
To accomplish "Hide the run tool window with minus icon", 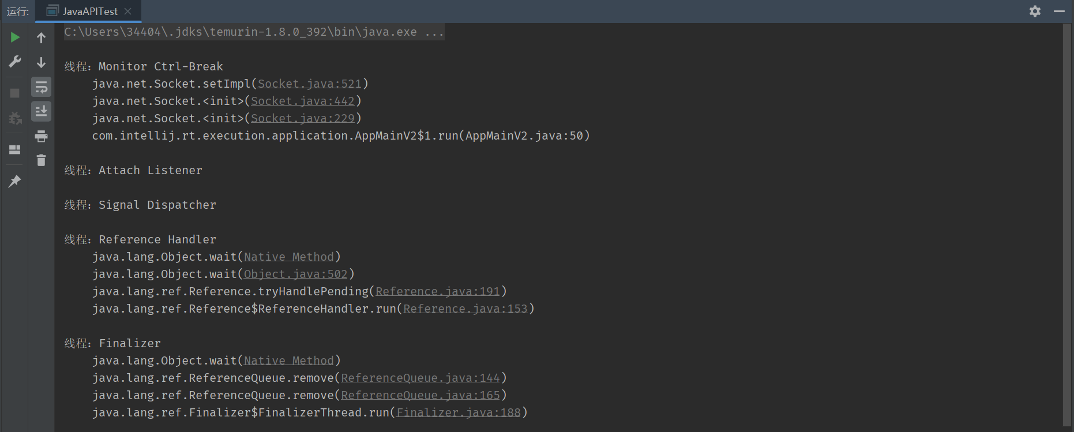I will pyautogui.click(x=1059, y=11).
